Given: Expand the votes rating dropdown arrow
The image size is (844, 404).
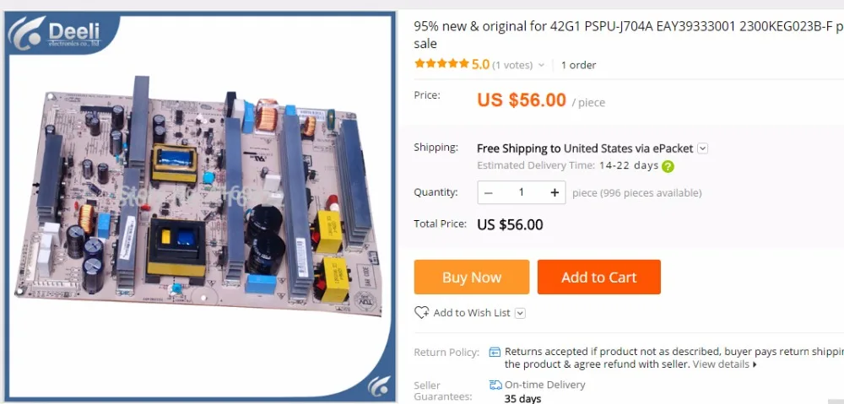Looking at the screenshot, I should coord(541,65).
